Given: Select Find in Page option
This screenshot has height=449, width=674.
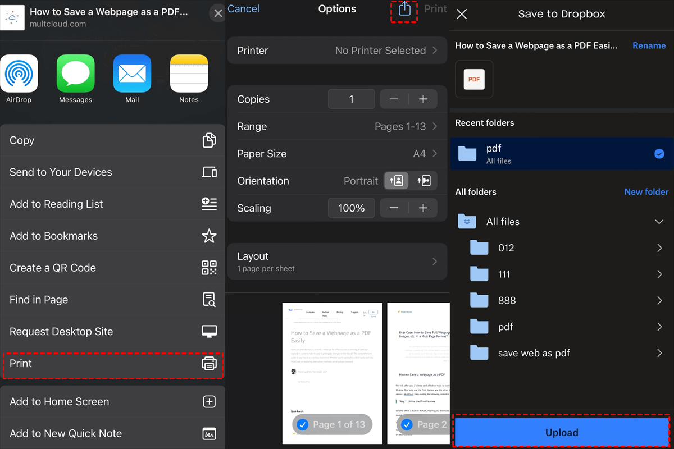Looking at the screenshot, I should pyautogui.click(x=112, y=300).
